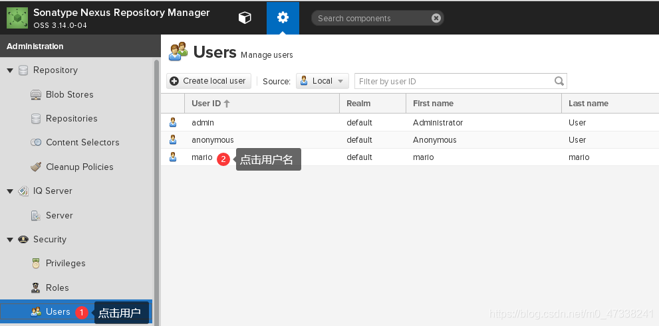
Task: Open Roles in the sidebar
Action: pos(57,287)
